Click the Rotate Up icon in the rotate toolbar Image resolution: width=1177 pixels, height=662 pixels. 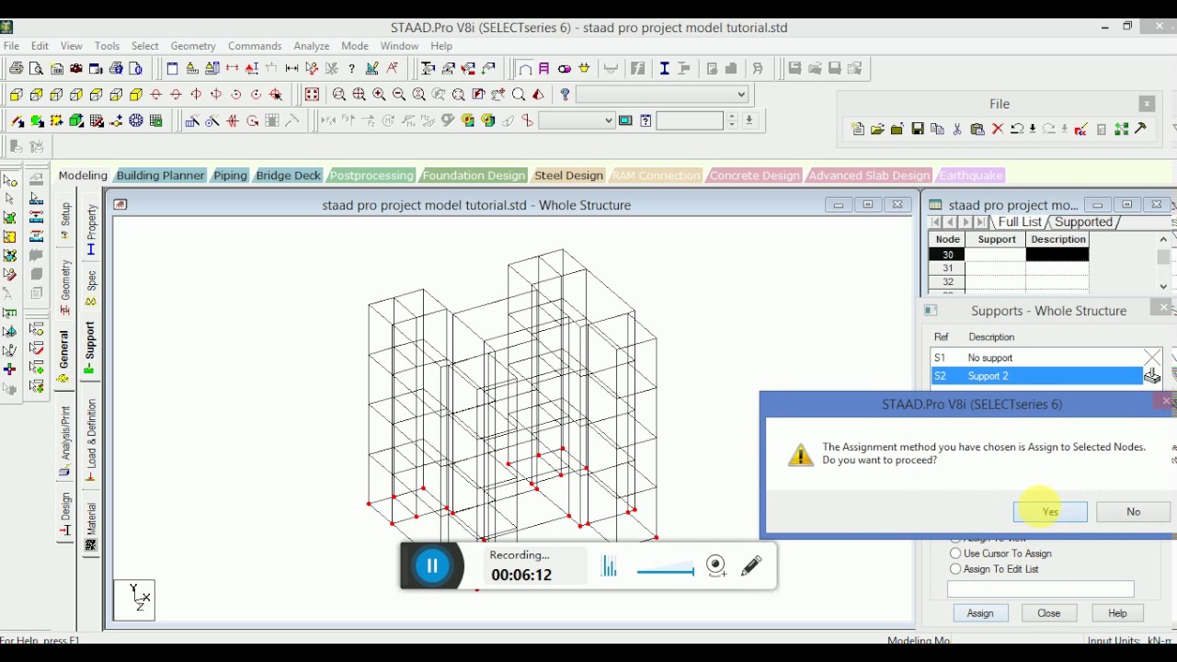tap(156, 95)
